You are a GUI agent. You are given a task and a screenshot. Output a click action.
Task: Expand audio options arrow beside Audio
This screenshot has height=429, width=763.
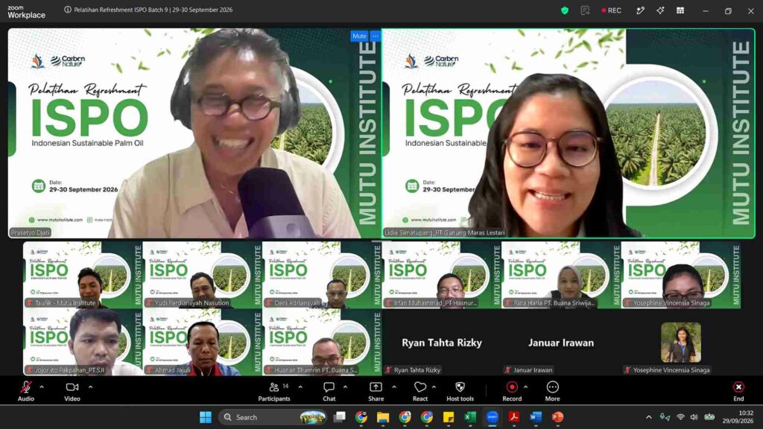[42, 387]
